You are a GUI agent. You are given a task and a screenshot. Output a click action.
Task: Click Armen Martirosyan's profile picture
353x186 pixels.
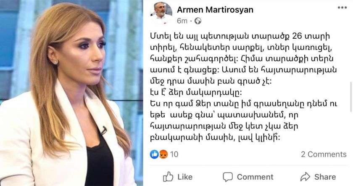pos(161,12)
